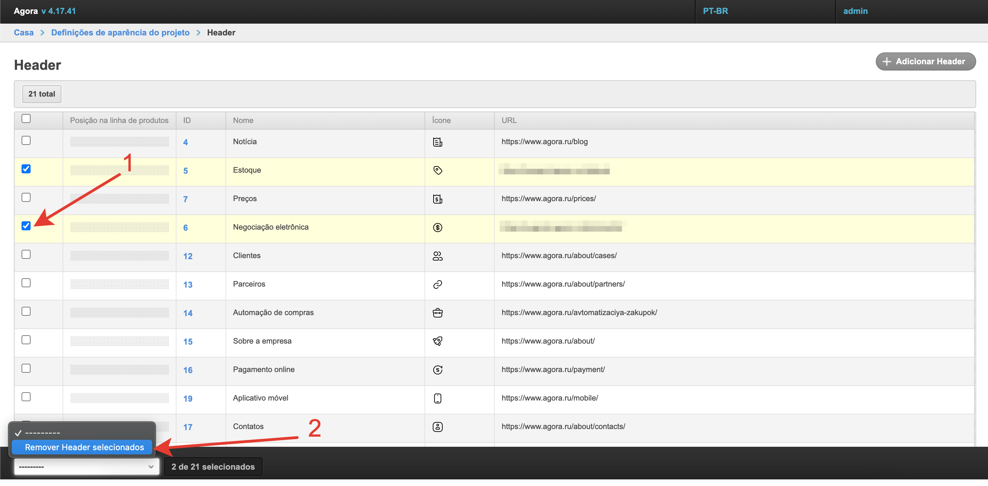This screenshot has height=486, width=988.
Task: Open header ID 12 link
Action: (x=188, y=256)
